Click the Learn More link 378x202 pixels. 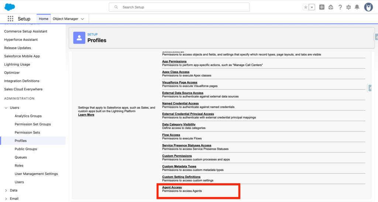pyautogui.click(x=86, y=115)
